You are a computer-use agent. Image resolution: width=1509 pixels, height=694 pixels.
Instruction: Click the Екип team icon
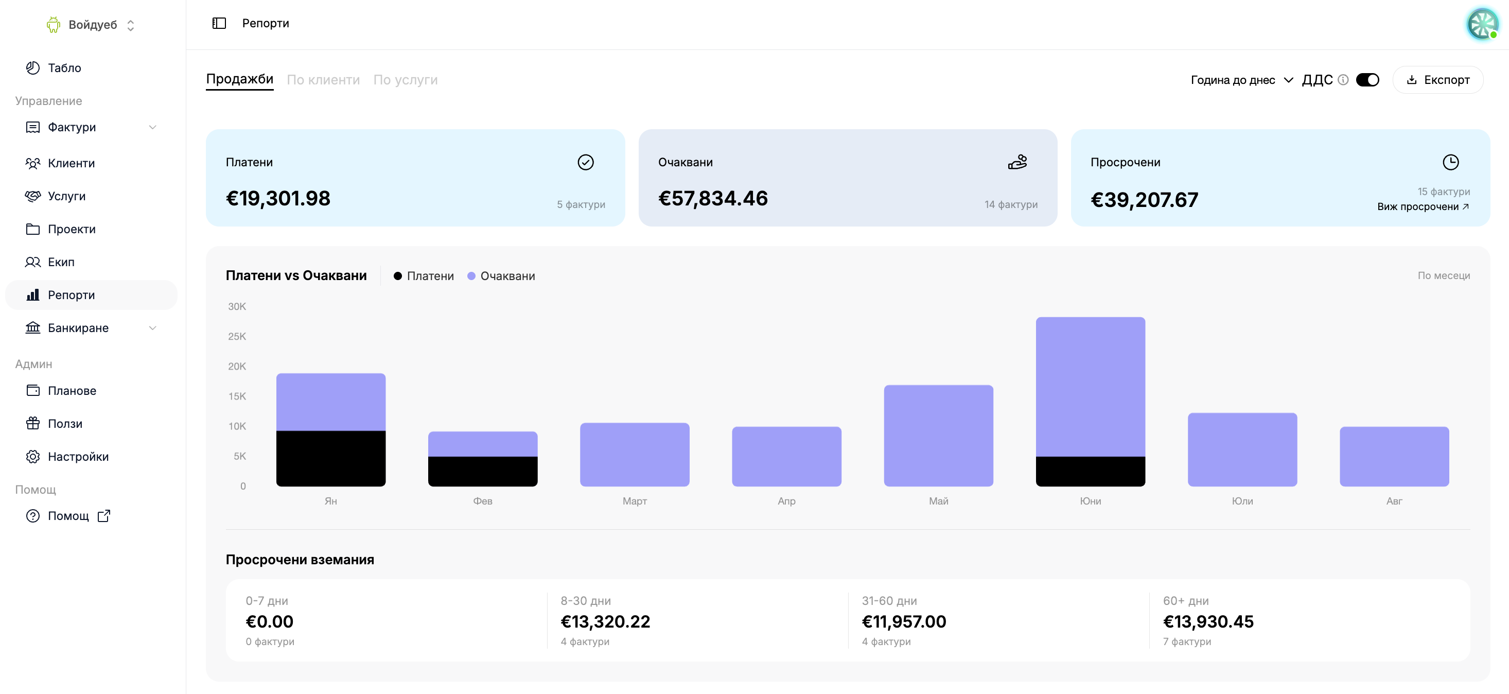click(33, 262)
